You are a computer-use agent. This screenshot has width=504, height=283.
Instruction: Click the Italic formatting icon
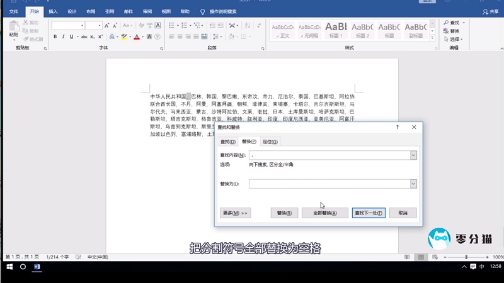63,37
